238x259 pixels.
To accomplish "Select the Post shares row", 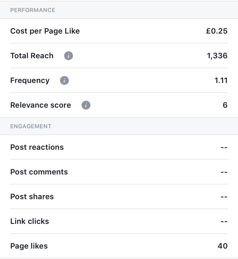I will click(119, 197).
